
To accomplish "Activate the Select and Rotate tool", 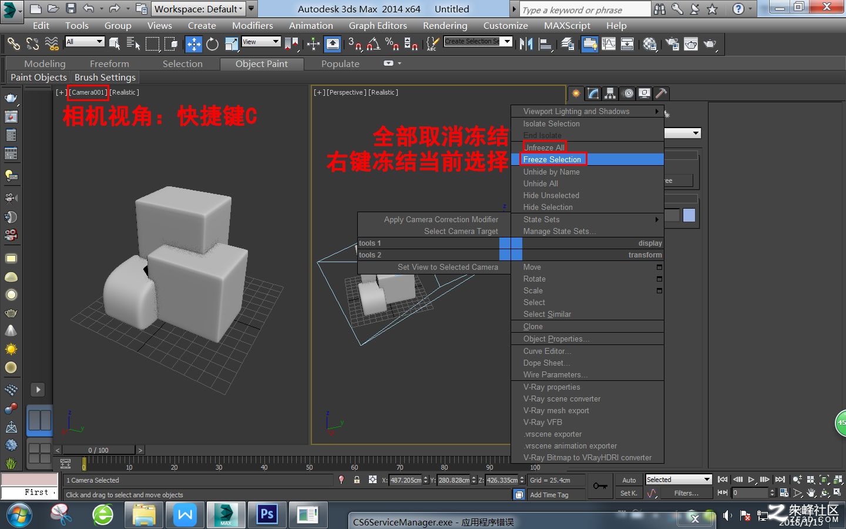I will tap(212, 44).
